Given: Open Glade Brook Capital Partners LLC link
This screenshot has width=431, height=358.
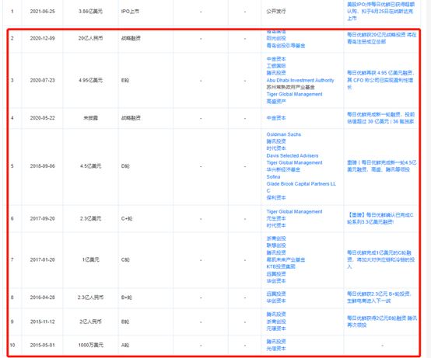Looking at the screenshot, I should pos(301,187).
